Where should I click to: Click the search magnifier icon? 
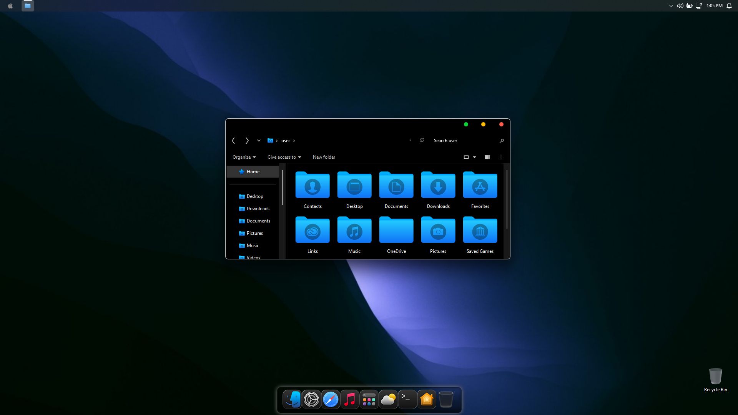[x=502, y=141]
